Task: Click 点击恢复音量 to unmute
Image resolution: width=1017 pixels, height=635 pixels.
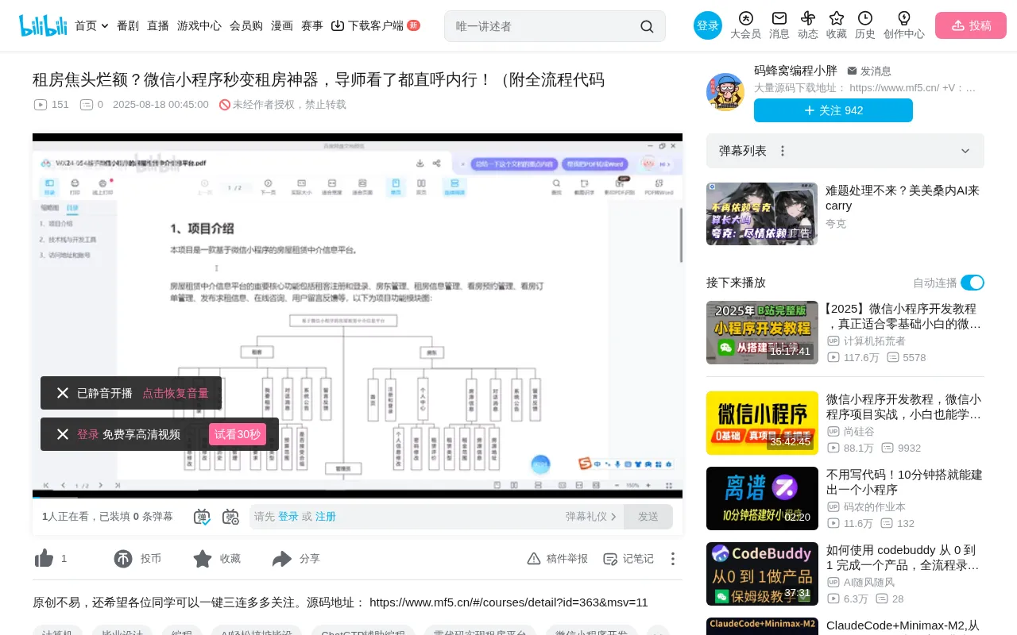Action: tap(176, 393)
